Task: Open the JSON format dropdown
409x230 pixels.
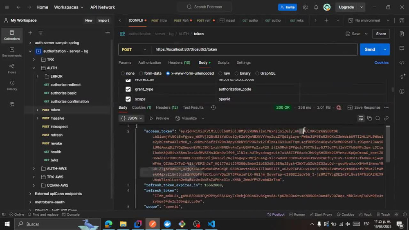Action: pyautogui.click(x=132, y=118)
